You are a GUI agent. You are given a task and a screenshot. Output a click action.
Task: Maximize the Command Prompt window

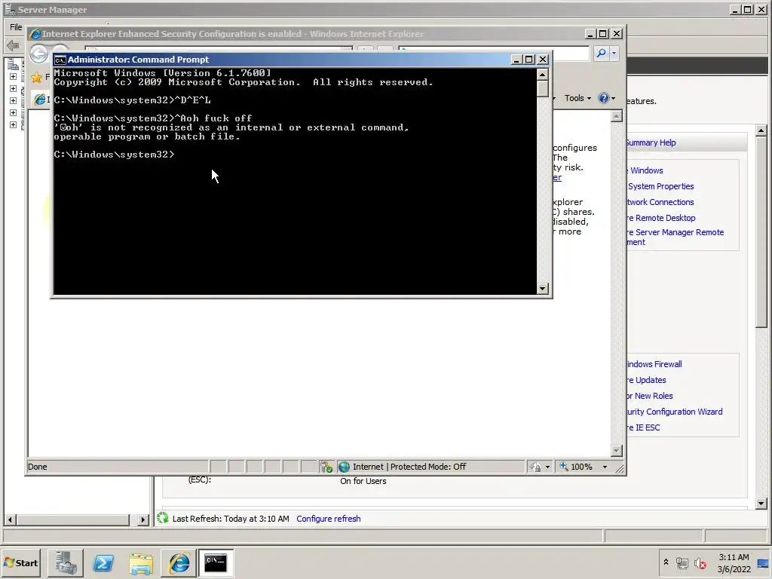(x=529, y=60)
